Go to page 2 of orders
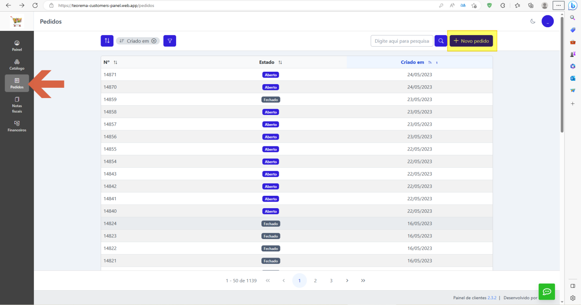 [315, 280]
